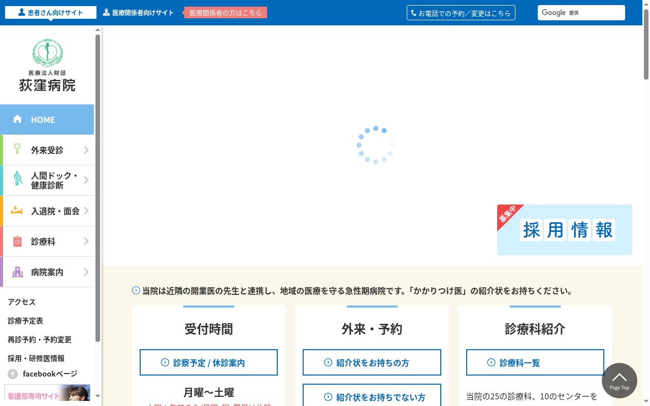The image size is (650, 406).
Task: Open the アクセス link
Action: pos(22,301)
